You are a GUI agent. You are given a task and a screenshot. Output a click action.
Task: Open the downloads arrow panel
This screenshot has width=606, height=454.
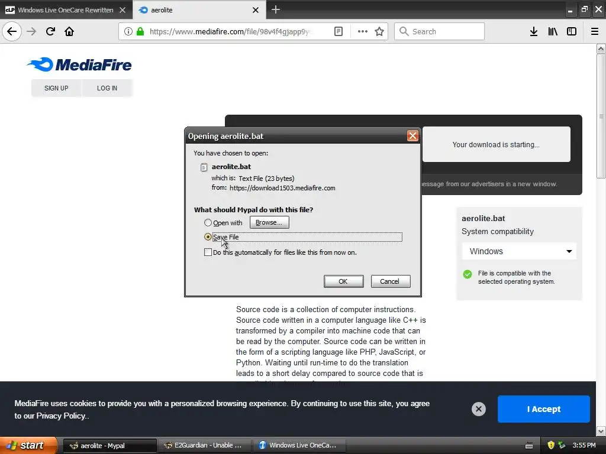tap(533, 31)
